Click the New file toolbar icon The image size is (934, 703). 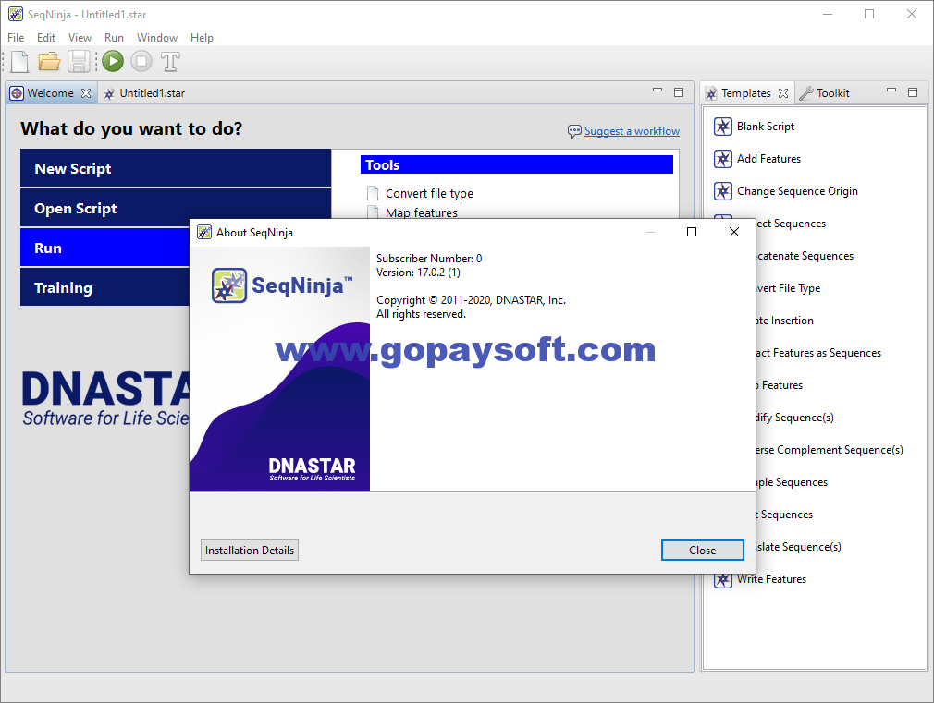tap(19, 61)
